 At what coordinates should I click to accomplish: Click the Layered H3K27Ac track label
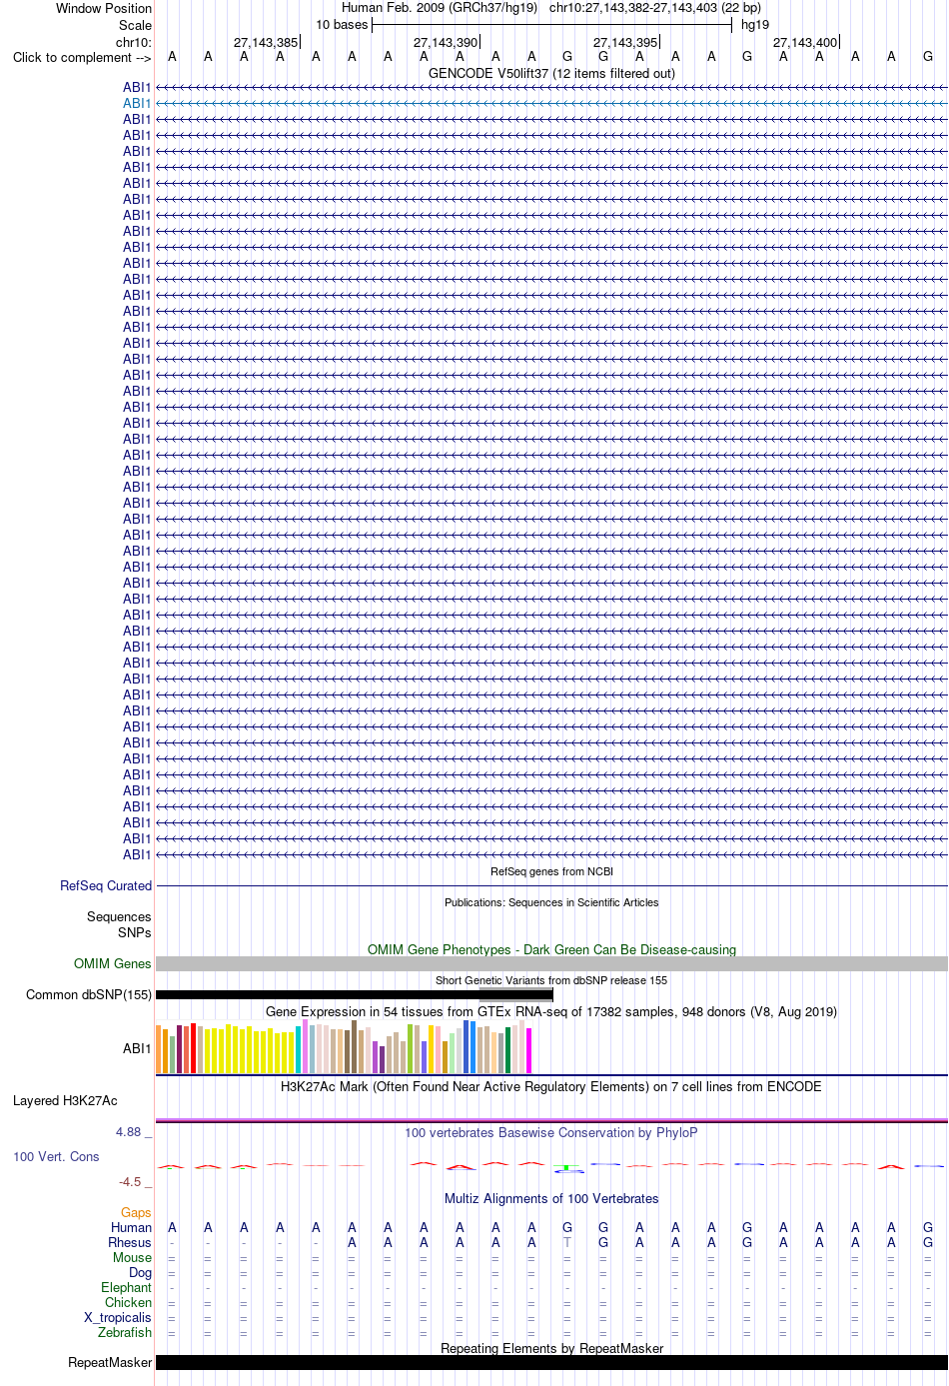tap(65, 1101)
